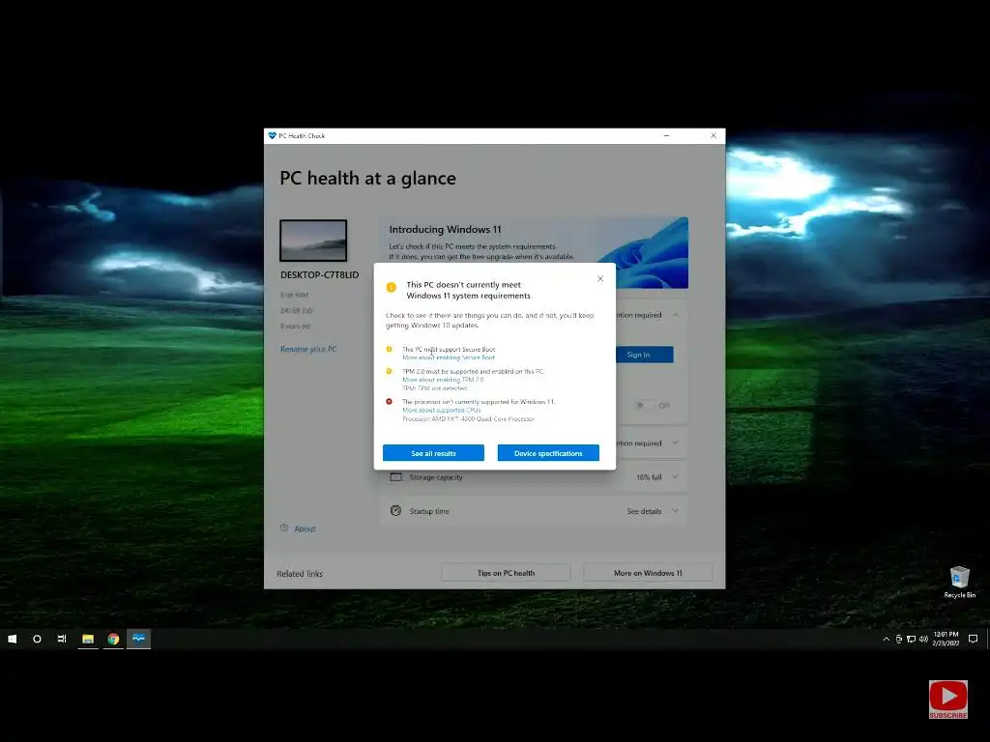Image resolution: width=990 pixels, height=742 pixels.
Task: Collapse the first attention required section chevron
Action: [x=676, y=315]
